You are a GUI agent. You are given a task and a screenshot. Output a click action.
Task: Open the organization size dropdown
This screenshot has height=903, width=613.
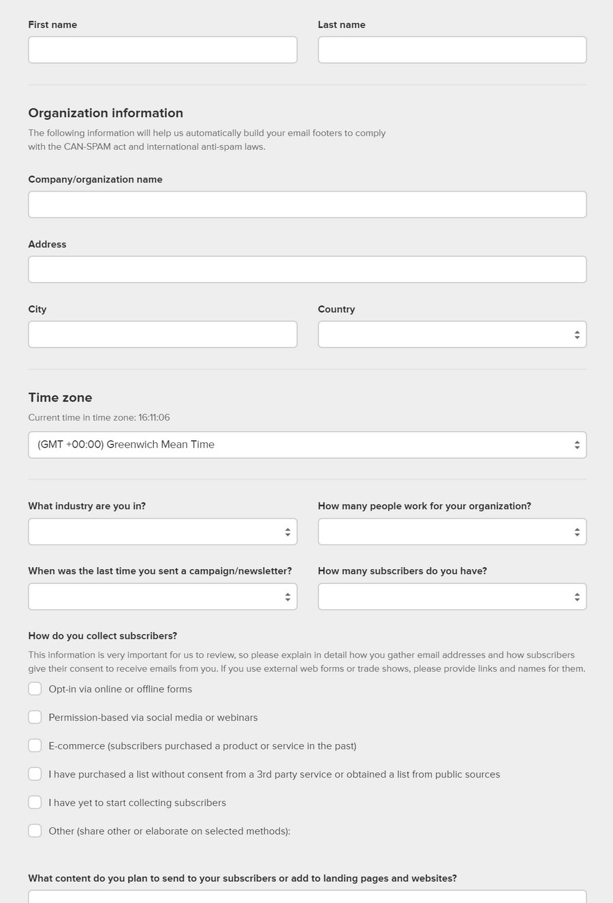[452, 532]
